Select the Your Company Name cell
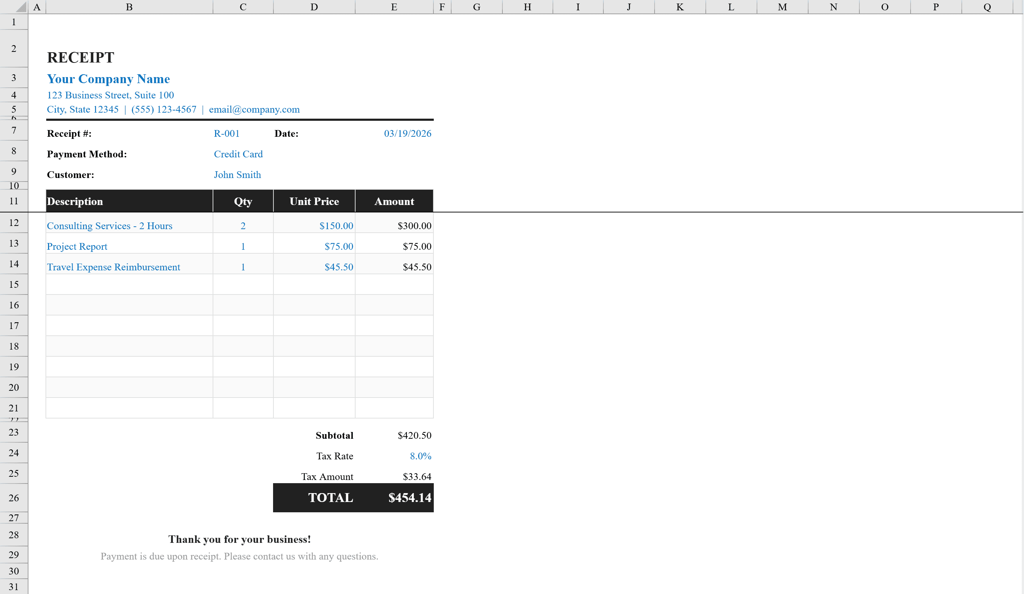 [x=108, y=79]
